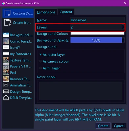The width and height of the screenshot is (129, 131).
Task: Click the Custom Do... label
Action: pyautogui.click(x=23, y=13)
